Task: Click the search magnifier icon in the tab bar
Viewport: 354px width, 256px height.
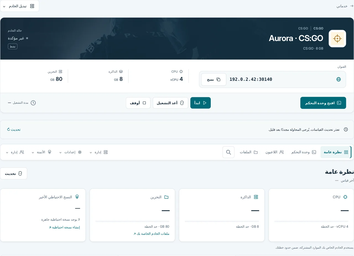Action: point(228,152)
